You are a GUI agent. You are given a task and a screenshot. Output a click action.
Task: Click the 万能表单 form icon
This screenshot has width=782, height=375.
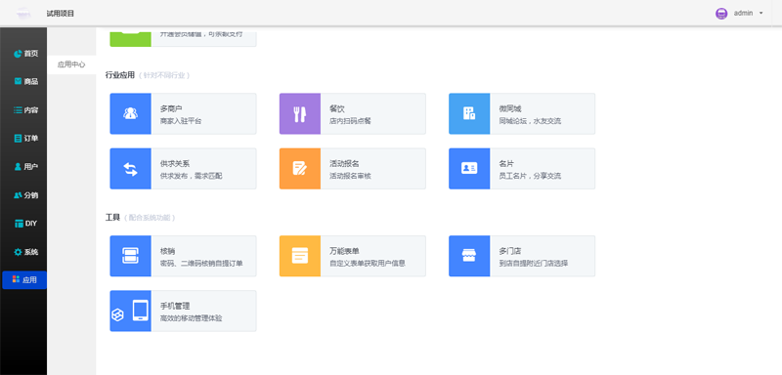coord(300,256)
